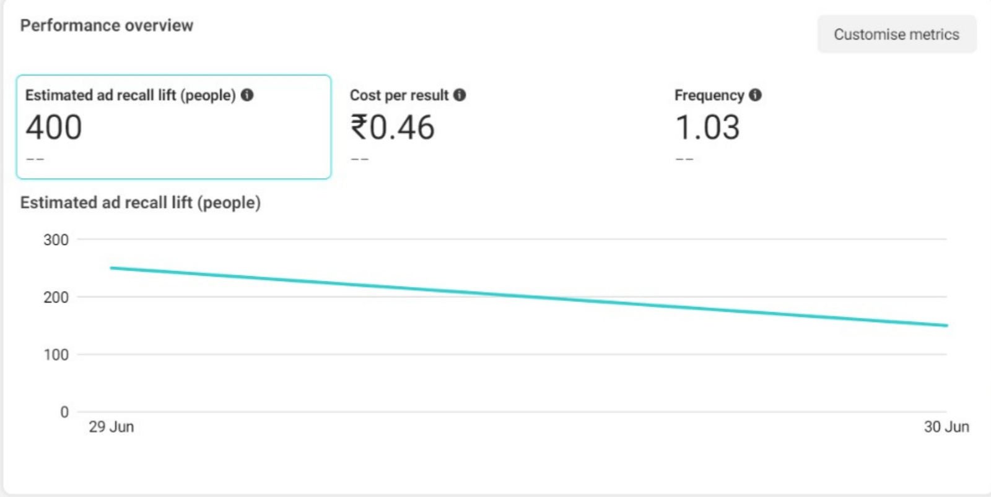
Task: Click the Performance overview heading
Action: pyautogui.click(x=107, y=25)
